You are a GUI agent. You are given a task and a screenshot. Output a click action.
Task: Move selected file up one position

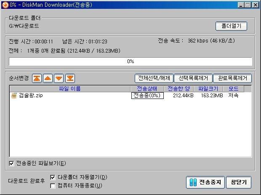click(48, 78)
